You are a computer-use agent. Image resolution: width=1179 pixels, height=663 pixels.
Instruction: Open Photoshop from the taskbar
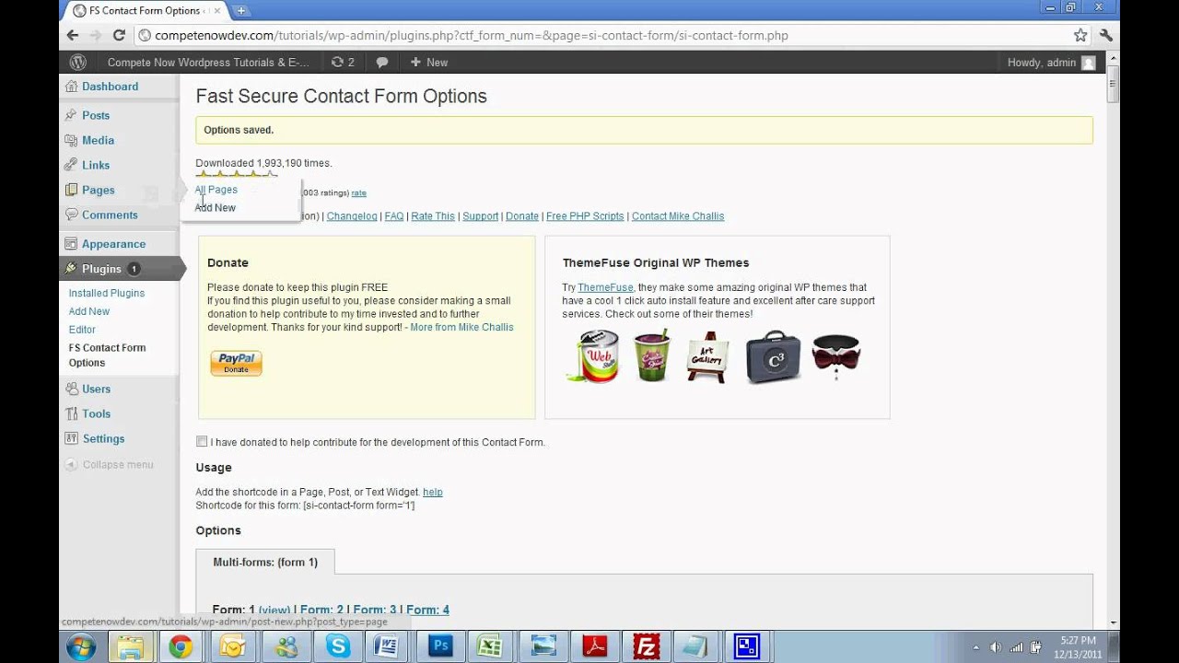(440, 647)
